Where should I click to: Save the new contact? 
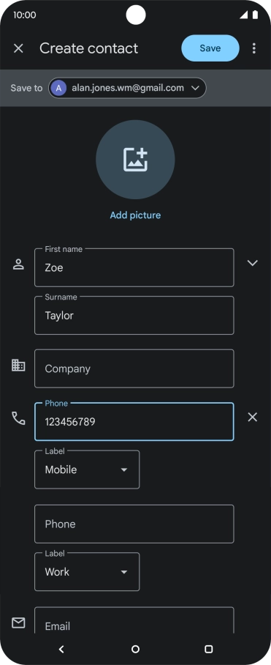[210, 48]
